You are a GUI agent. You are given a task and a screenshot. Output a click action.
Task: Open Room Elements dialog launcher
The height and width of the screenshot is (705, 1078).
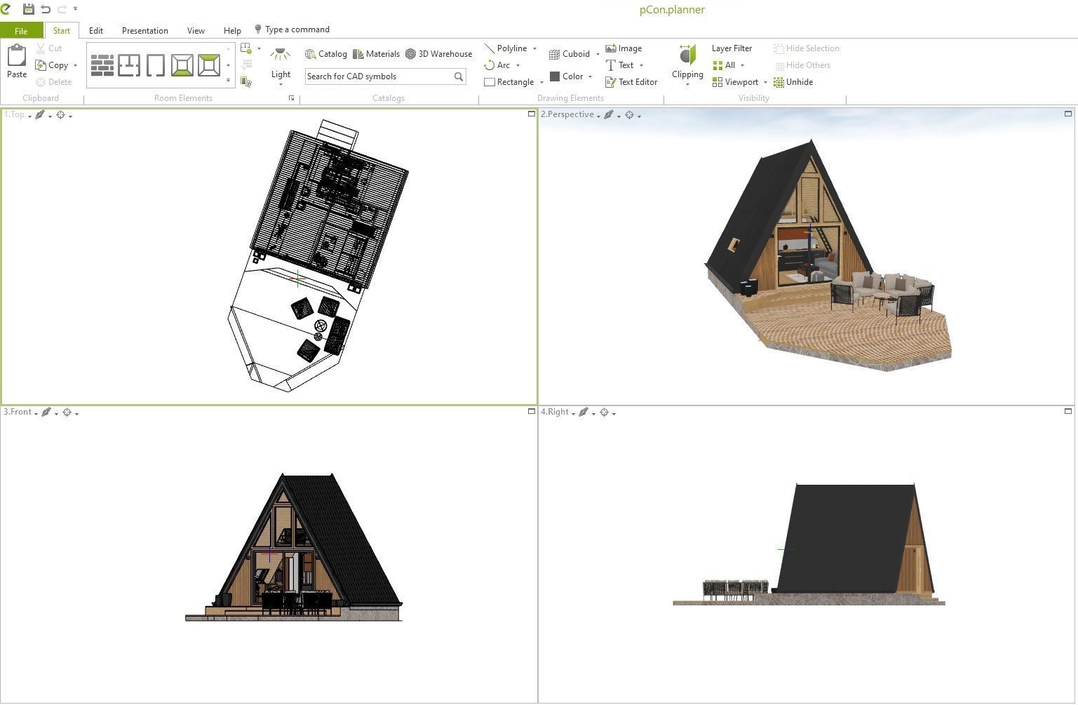pos(291,99)
